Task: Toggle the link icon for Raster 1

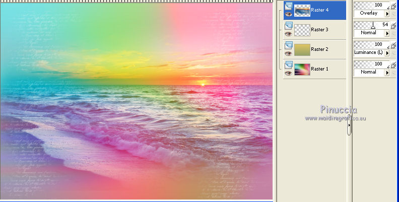Action: click(393, 64)
